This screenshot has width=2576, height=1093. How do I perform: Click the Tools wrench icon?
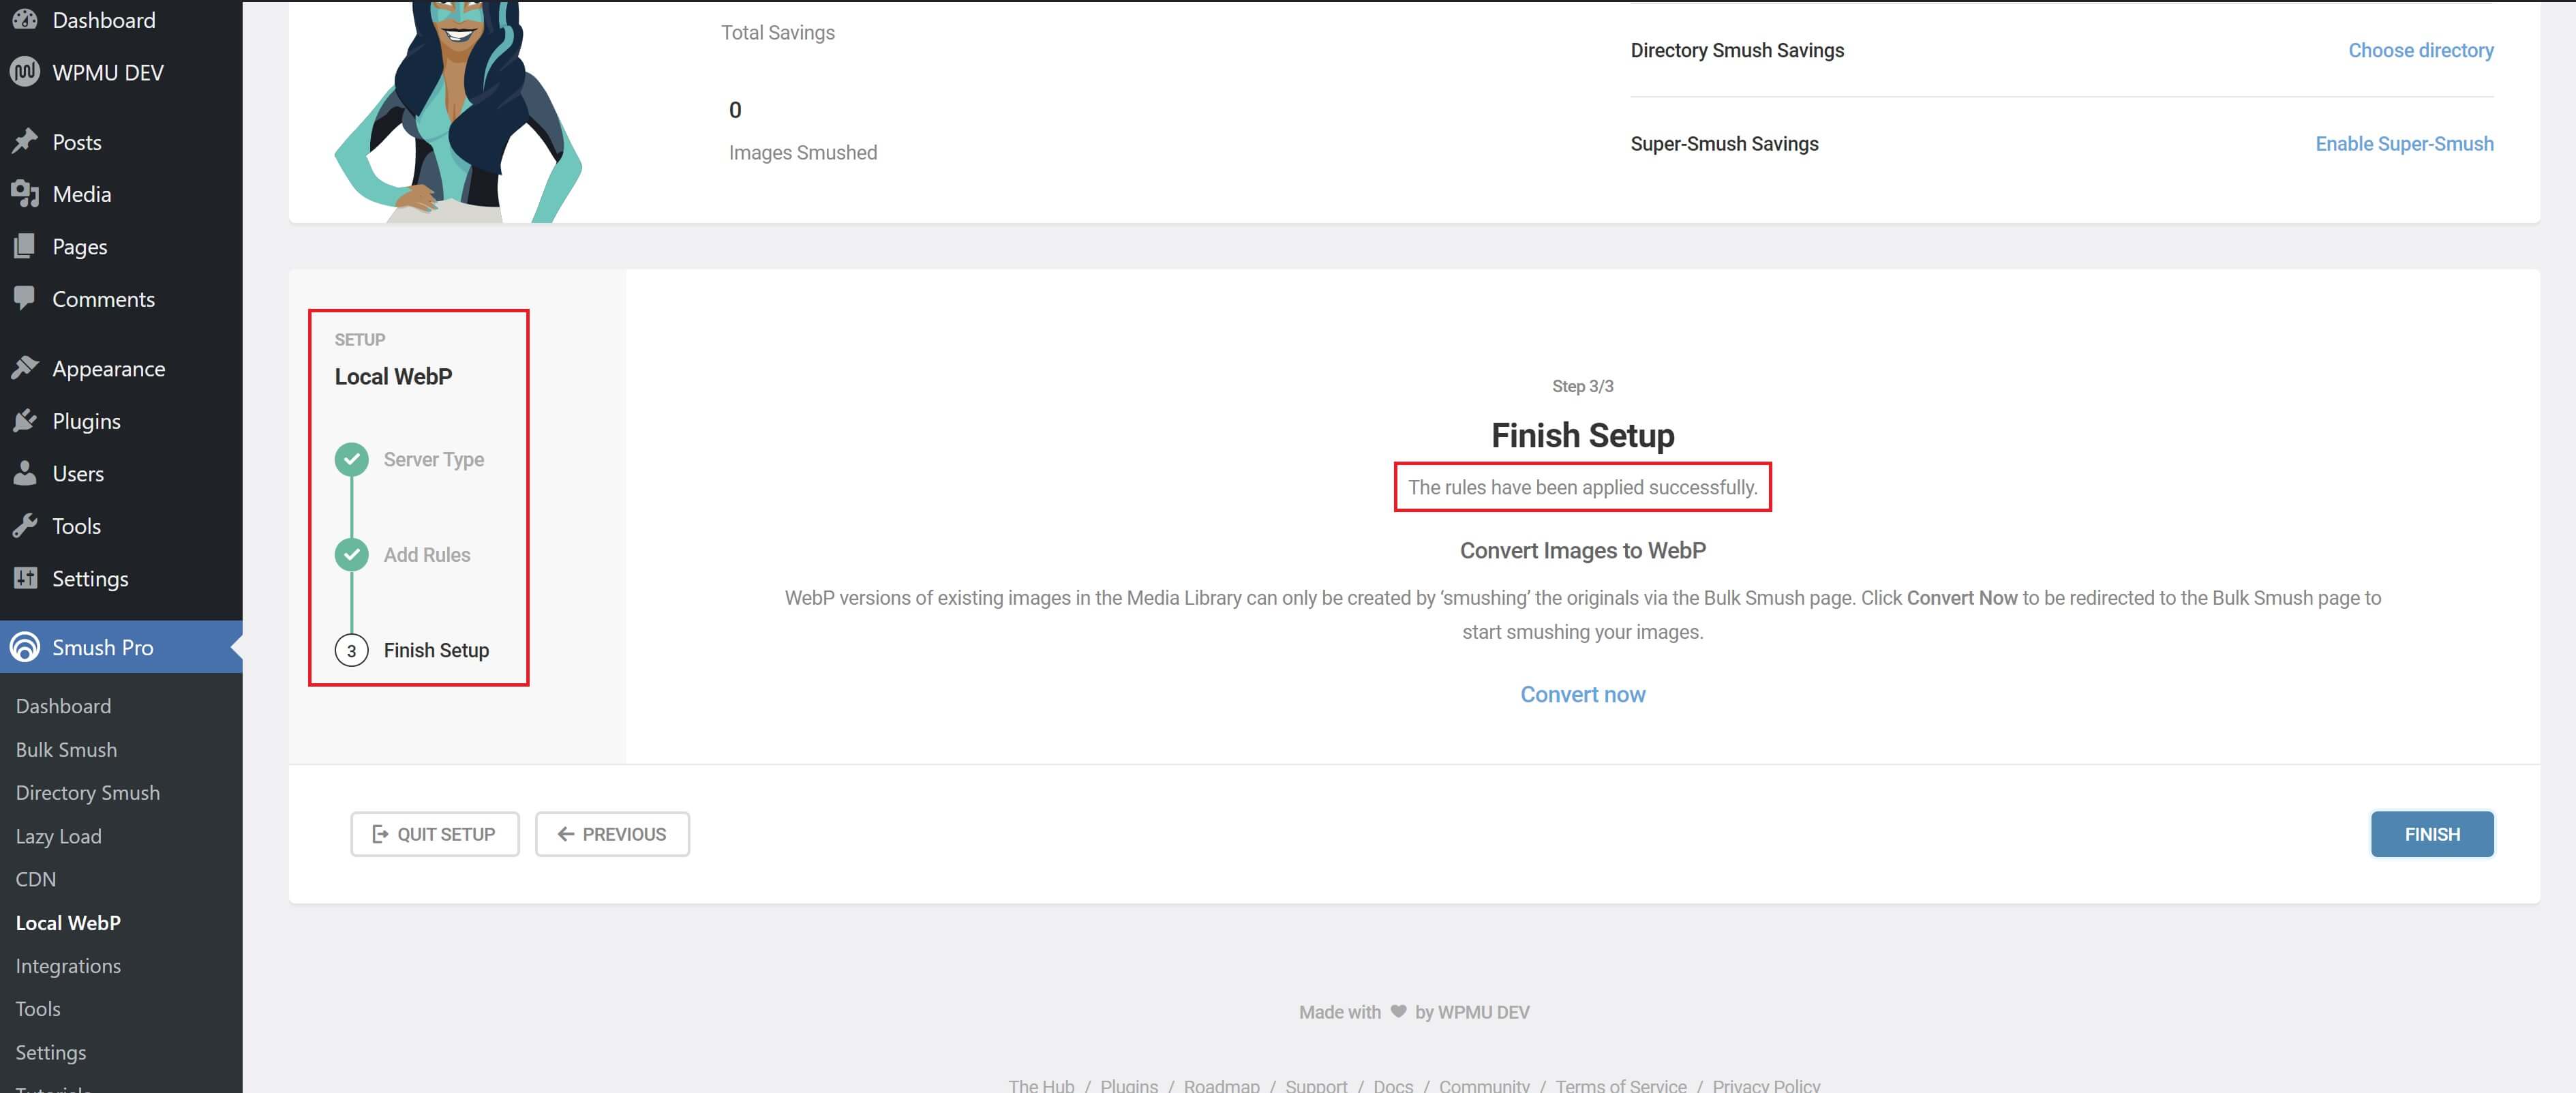[x=25, y=526]
